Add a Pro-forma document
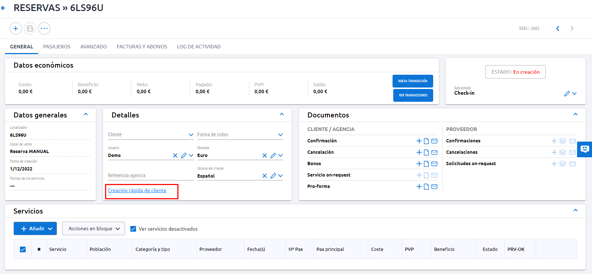 (x=419, y=186)
